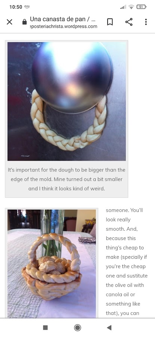Tap the wordpress.com URL text

pyautogui.click(x=63, y=27)
